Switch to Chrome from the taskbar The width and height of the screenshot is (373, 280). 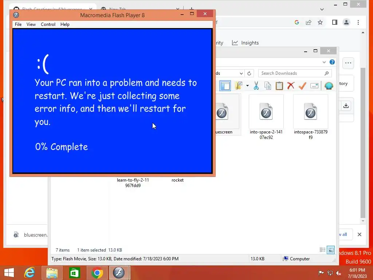coord(97,273)
